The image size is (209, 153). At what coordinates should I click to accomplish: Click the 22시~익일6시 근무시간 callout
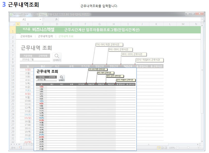pos(150,60)
